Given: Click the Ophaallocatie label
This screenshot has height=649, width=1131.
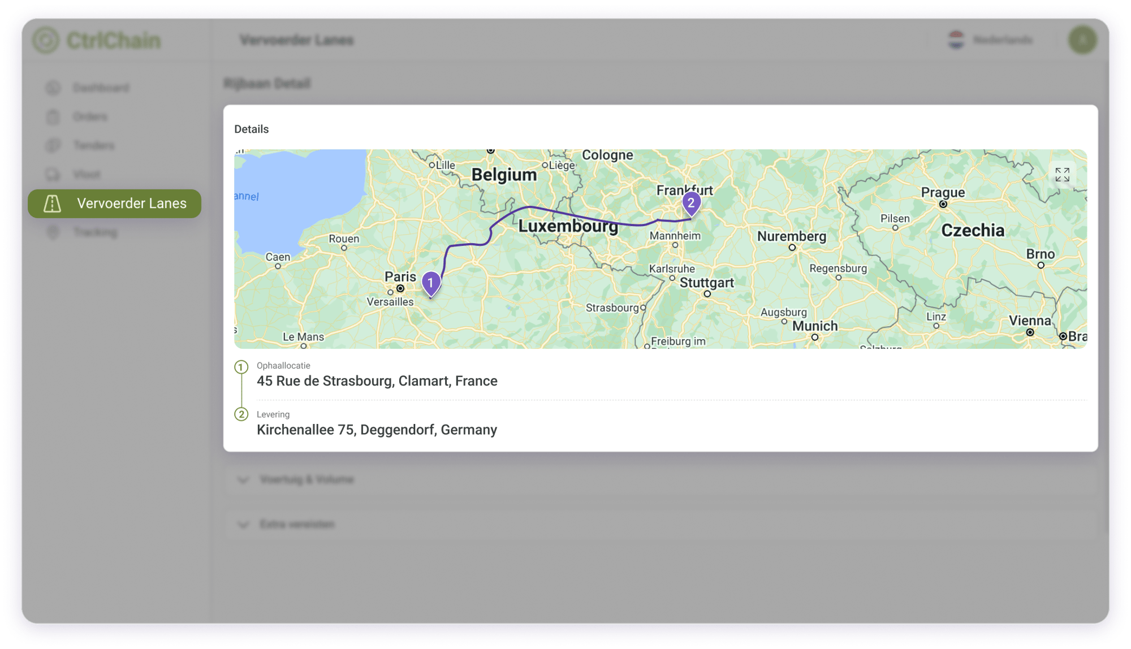Looking at the screenshot, I should tap(283, 366).
